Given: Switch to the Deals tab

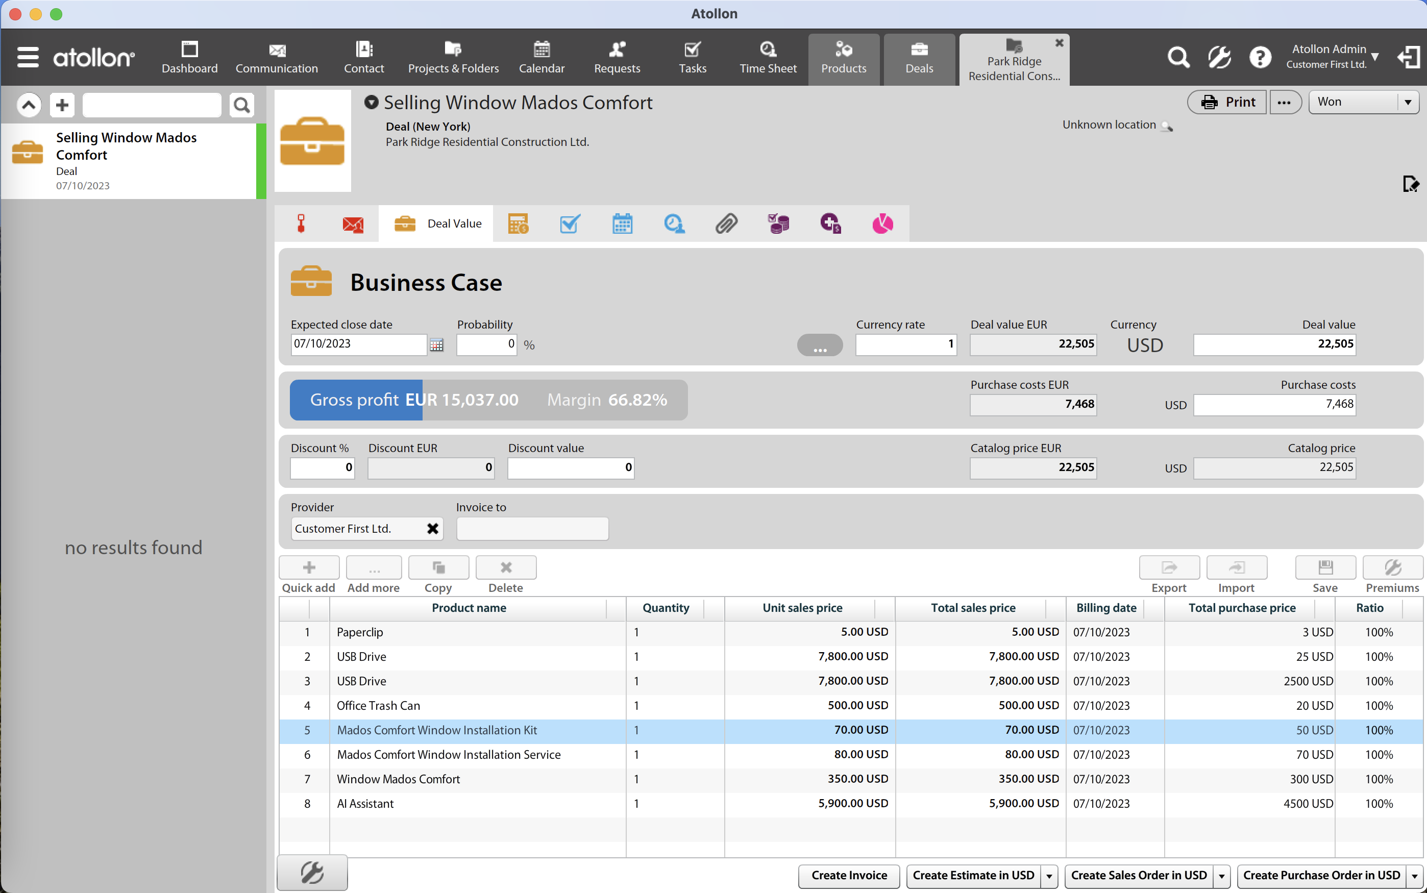Looking at the screenshot, I should point(919,59).
